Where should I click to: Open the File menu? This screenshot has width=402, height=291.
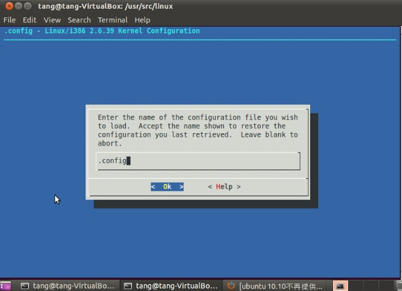click(x=9, y=20)
